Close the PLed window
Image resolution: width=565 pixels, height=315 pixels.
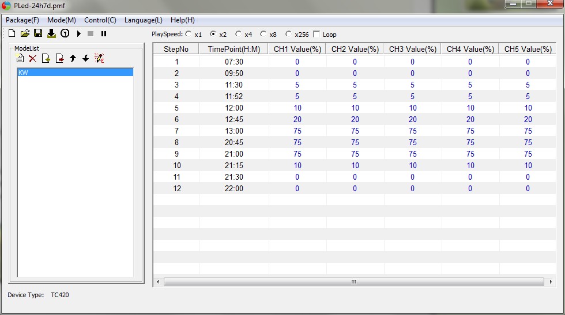[x=550, y=3]
